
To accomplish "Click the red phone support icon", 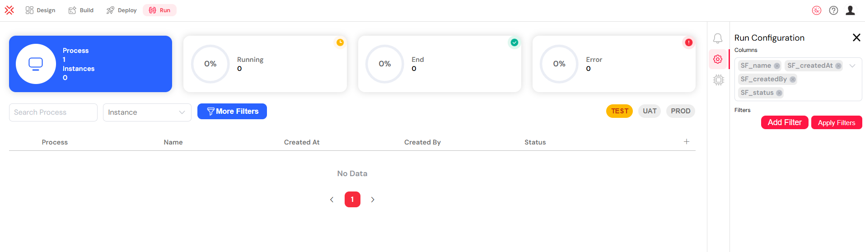I will 817,10.
